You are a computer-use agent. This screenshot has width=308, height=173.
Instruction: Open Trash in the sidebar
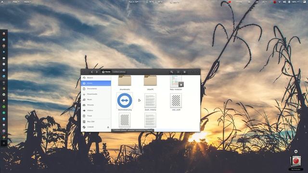[x=96, y=116]
